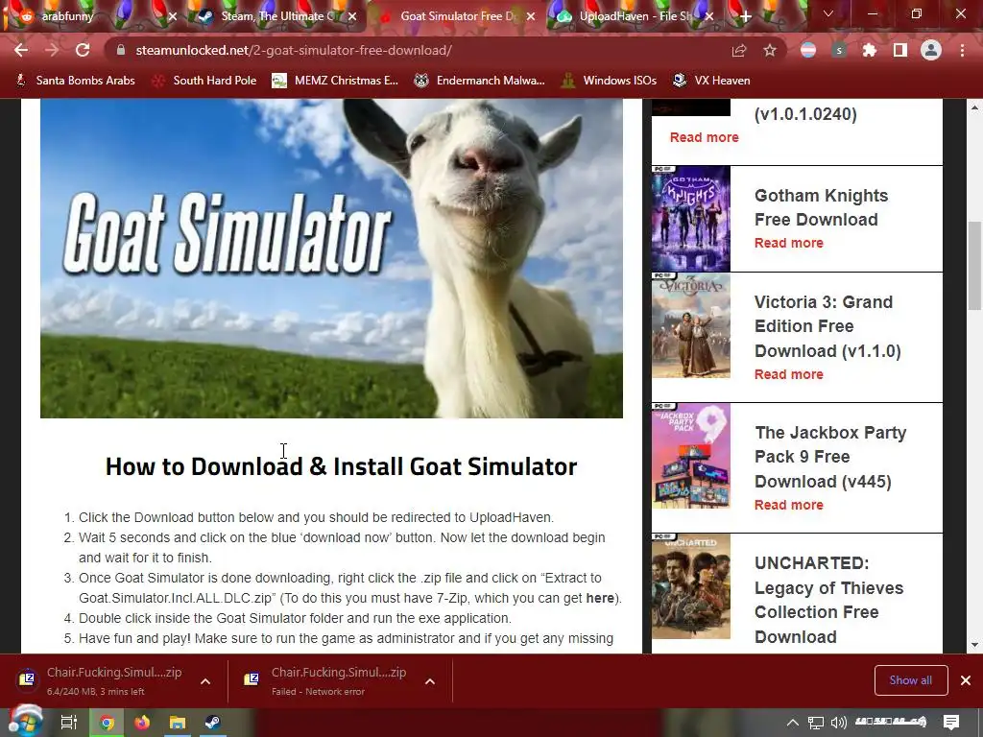Click Read more under Victoria 3
Viewport: 983px width, 737px height.
tap(789, 374)
